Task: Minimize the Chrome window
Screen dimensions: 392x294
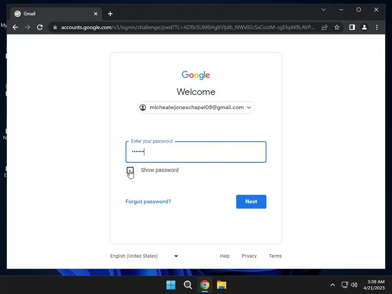Action: coord(341,10)
